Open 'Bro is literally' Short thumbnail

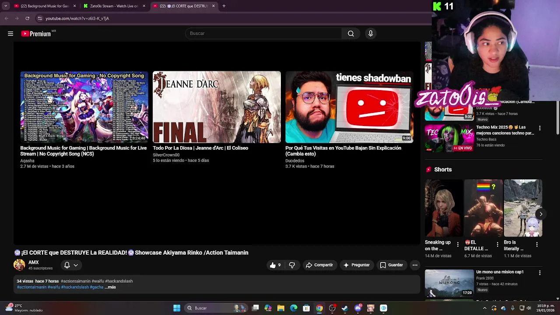tap(523, 208)
